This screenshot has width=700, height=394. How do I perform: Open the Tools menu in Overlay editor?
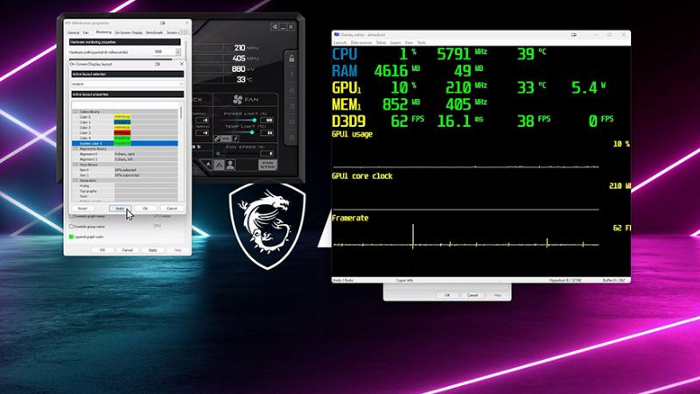(x=421, y=42)
